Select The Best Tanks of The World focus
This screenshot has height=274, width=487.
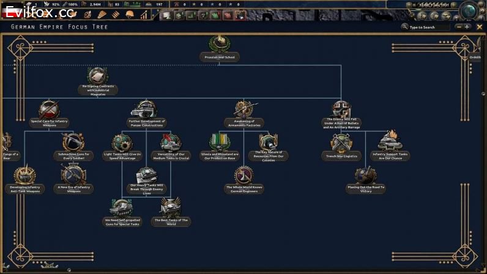(x=170, y=209)
